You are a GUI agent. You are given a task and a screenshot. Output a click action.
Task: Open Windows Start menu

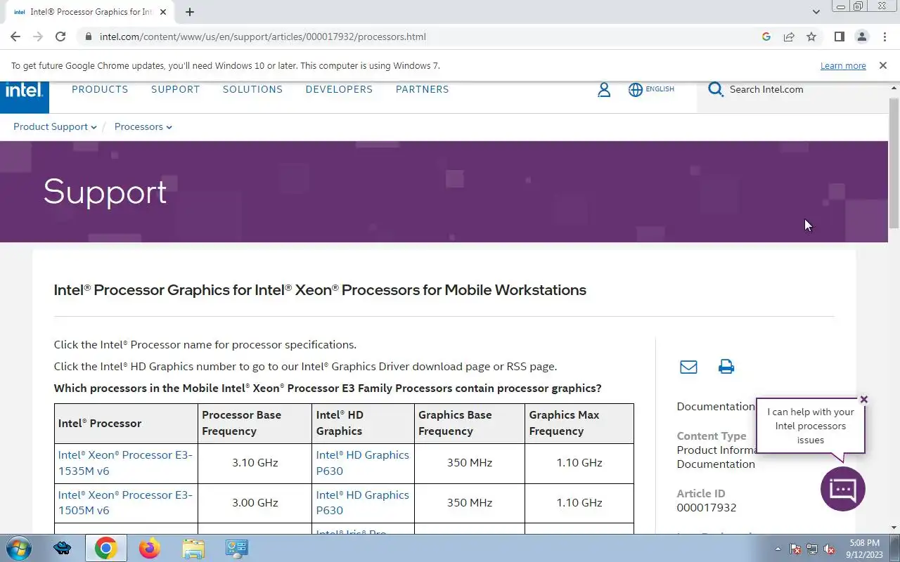pyautogui.click(x=18, y=549)
